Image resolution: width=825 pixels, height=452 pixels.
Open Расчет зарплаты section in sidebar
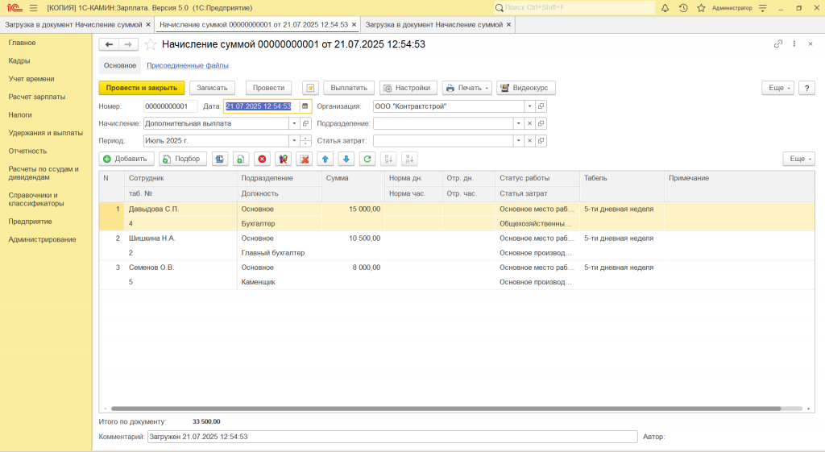click(37, 97)
